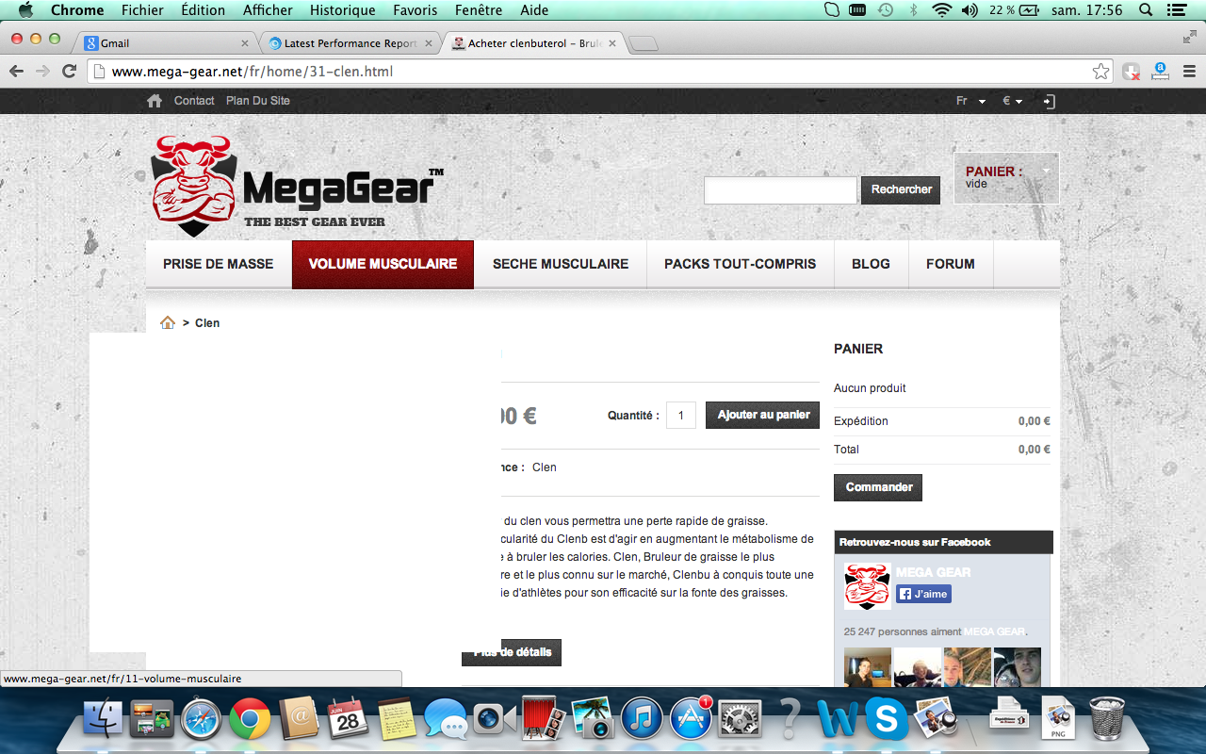Click the Chrome address bar
Viewport: 1206px width, 754px height.
[x=599, y=72]
